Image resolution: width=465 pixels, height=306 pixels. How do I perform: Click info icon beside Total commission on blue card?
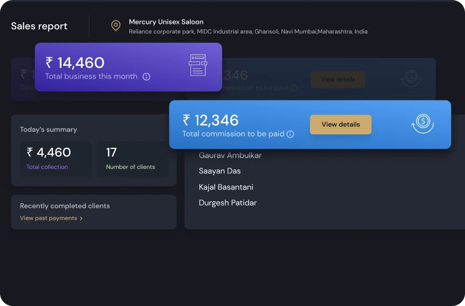point(290,134)
